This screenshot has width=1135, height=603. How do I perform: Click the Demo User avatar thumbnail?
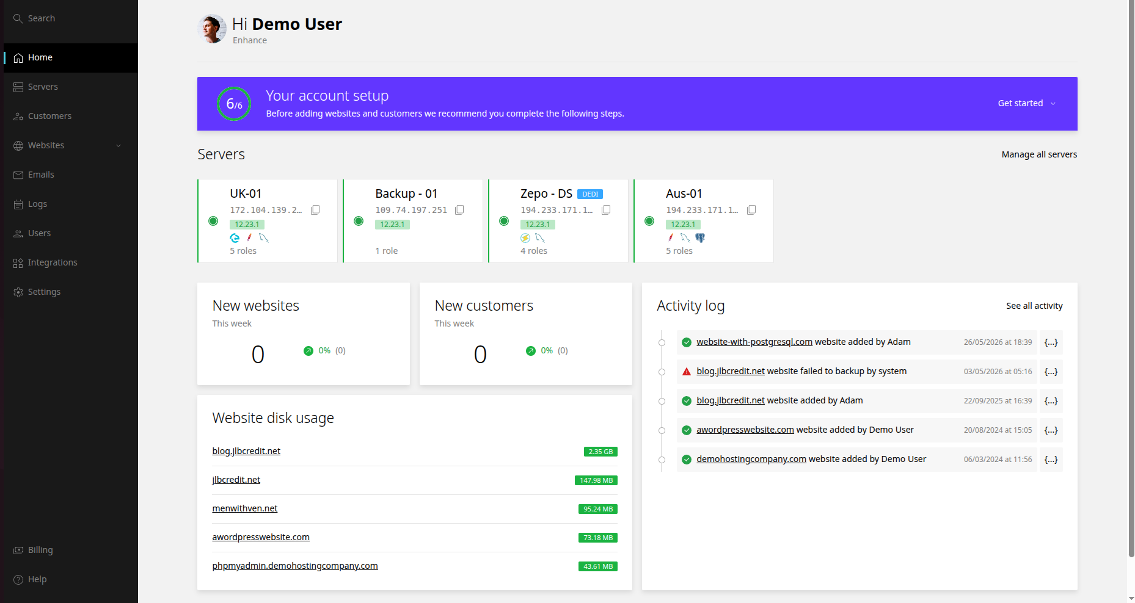[x=212, y=29]
